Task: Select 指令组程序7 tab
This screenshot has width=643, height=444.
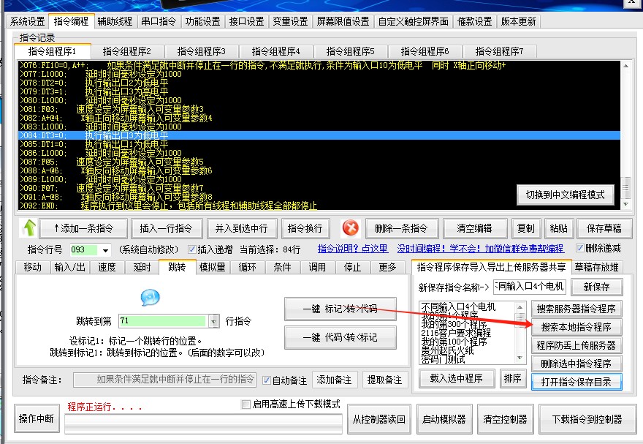Action: pyautogui.click(x=499, y=52)
